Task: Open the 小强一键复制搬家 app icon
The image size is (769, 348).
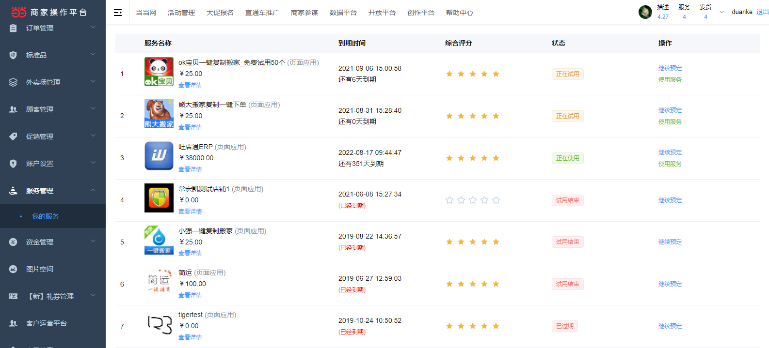Action: click(159, 240)
